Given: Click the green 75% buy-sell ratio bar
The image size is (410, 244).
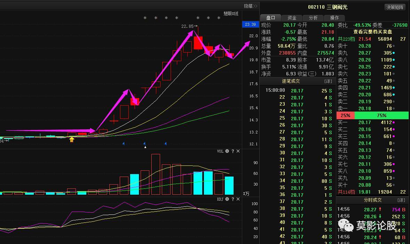Looking at the screenshot, I should 381,115.
